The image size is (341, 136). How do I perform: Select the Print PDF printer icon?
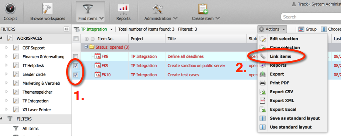click(x=263, y=83)
